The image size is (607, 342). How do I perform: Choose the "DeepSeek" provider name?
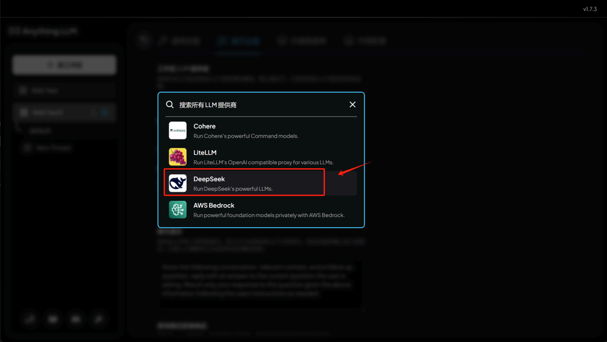209,179
